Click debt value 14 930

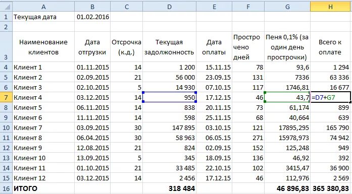click(x=170, y=87)
